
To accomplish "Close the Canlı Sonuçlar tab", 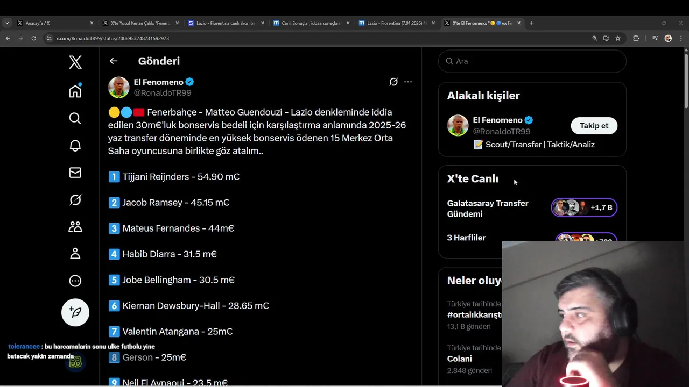I will click(x=348, y=23).
